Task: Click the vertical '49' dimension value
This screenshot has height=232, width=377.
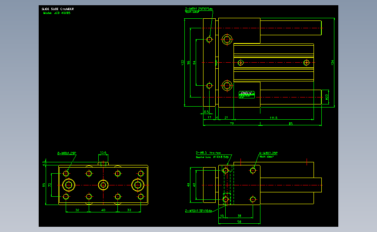Action: point(188,185)
